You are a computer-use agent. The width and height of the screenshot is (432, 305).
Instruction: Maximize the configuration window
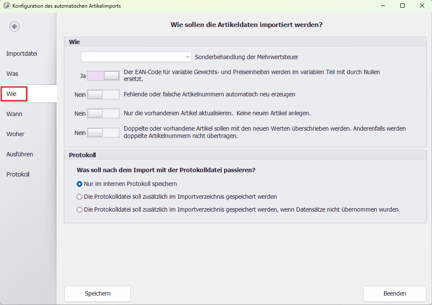click(402, 6)
